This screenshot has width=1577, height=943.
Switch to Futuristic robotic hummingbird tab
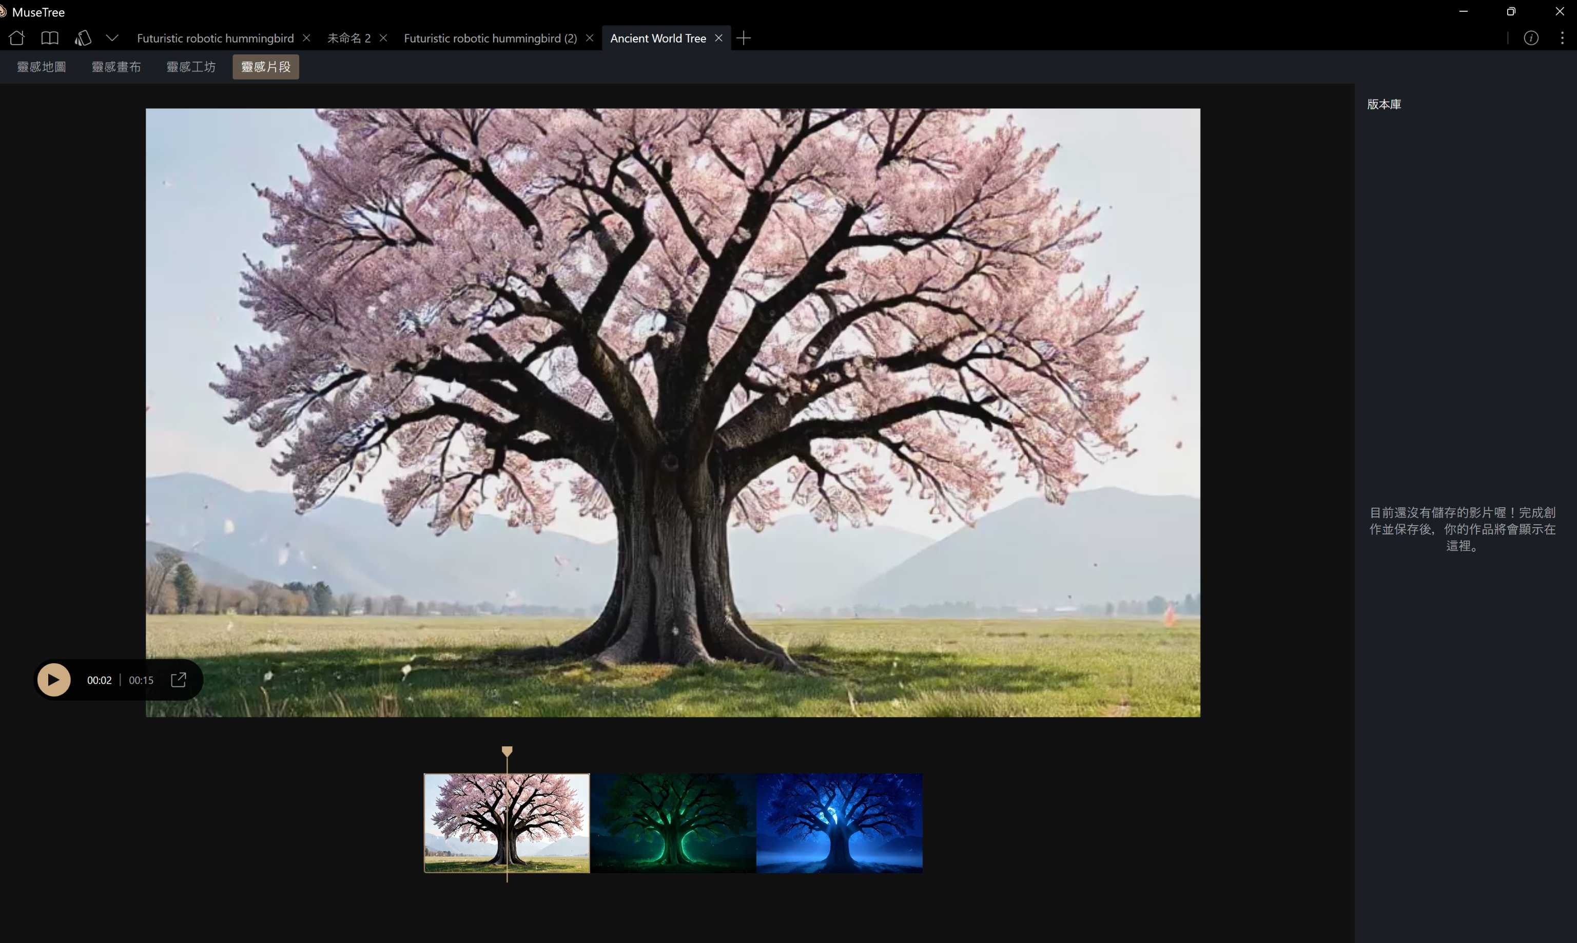pyautogui.click(x=216, y=38)
